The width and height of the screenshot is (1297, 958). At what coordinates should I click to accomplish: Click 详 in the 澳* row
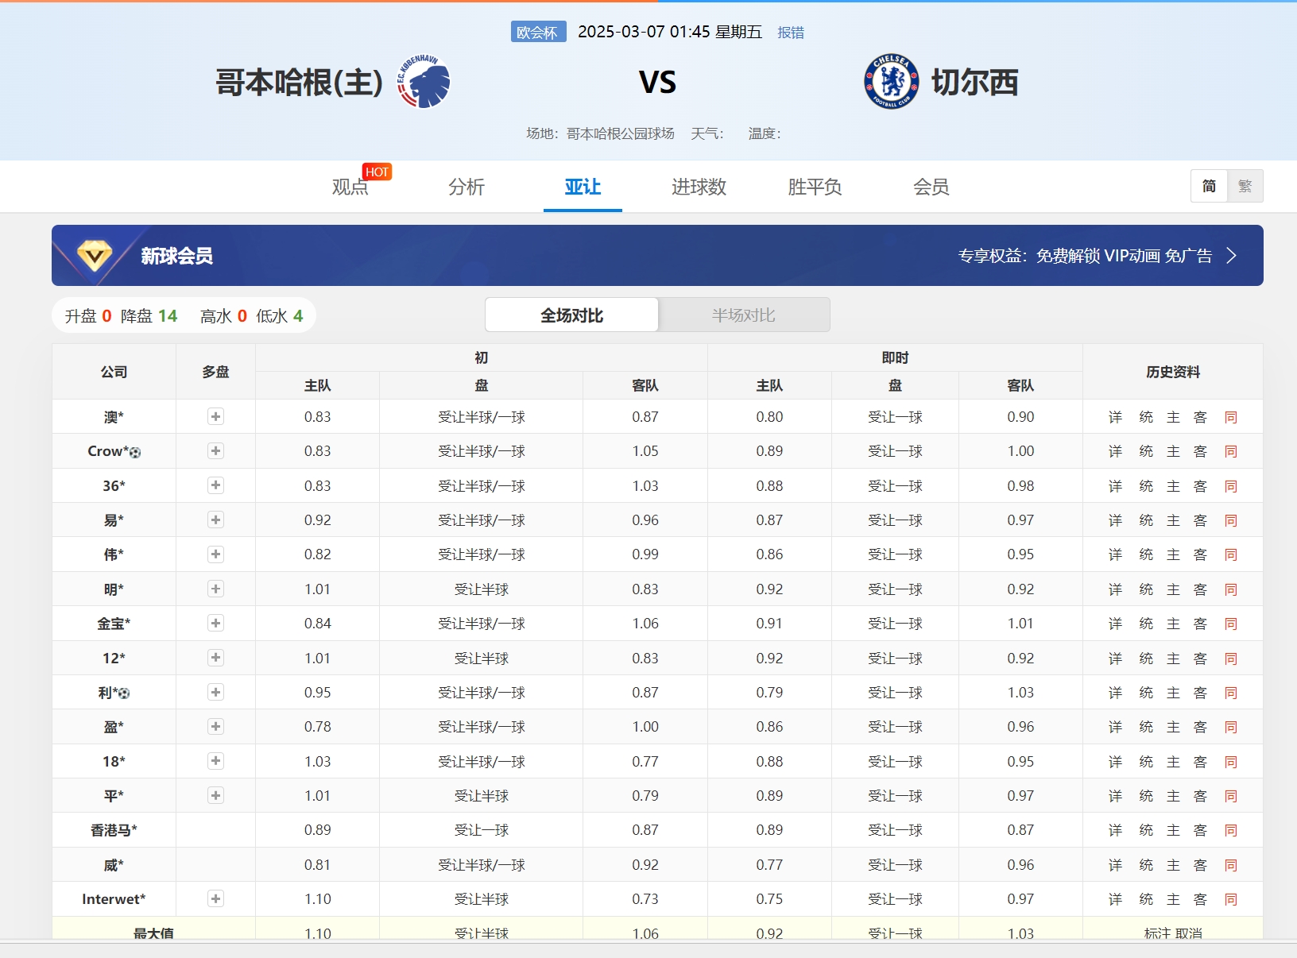pyautogui.click(x=1115, y=417)
